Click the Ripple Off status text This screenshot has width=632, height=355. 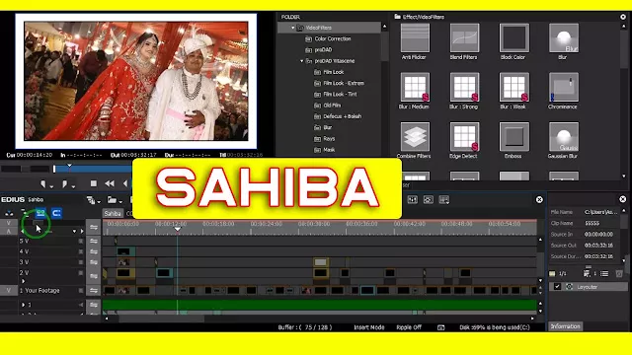pyautogui.click(x=409, y=327)
